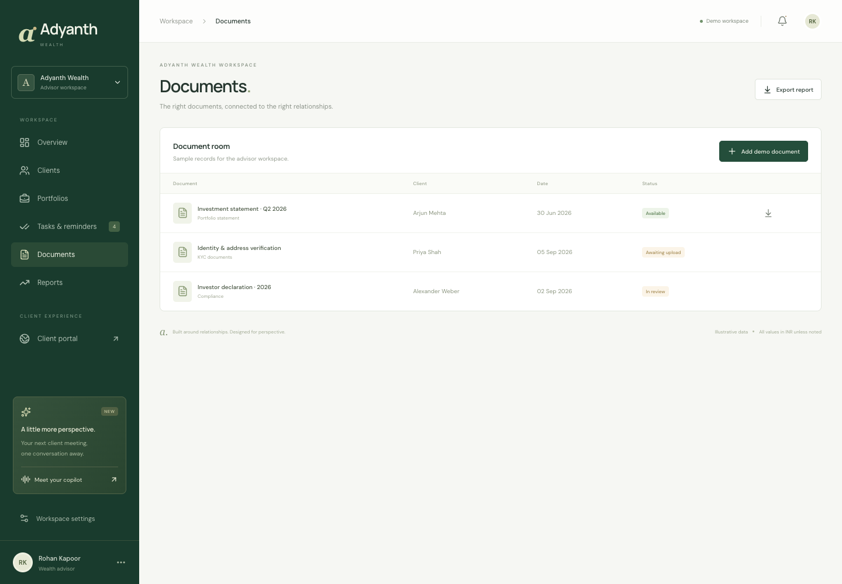Screen dimensions: 842x584
Task: Open the Reports section
Action: (x=70, y=283)
